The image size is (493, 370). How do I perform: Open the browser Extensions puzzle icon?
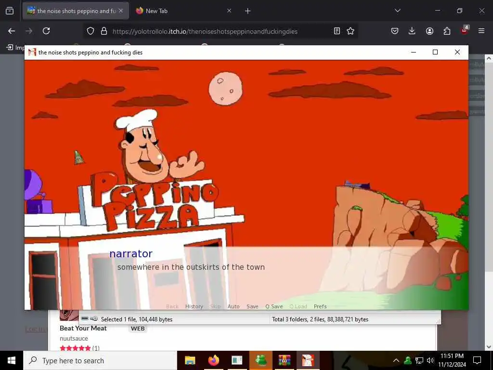447,31
